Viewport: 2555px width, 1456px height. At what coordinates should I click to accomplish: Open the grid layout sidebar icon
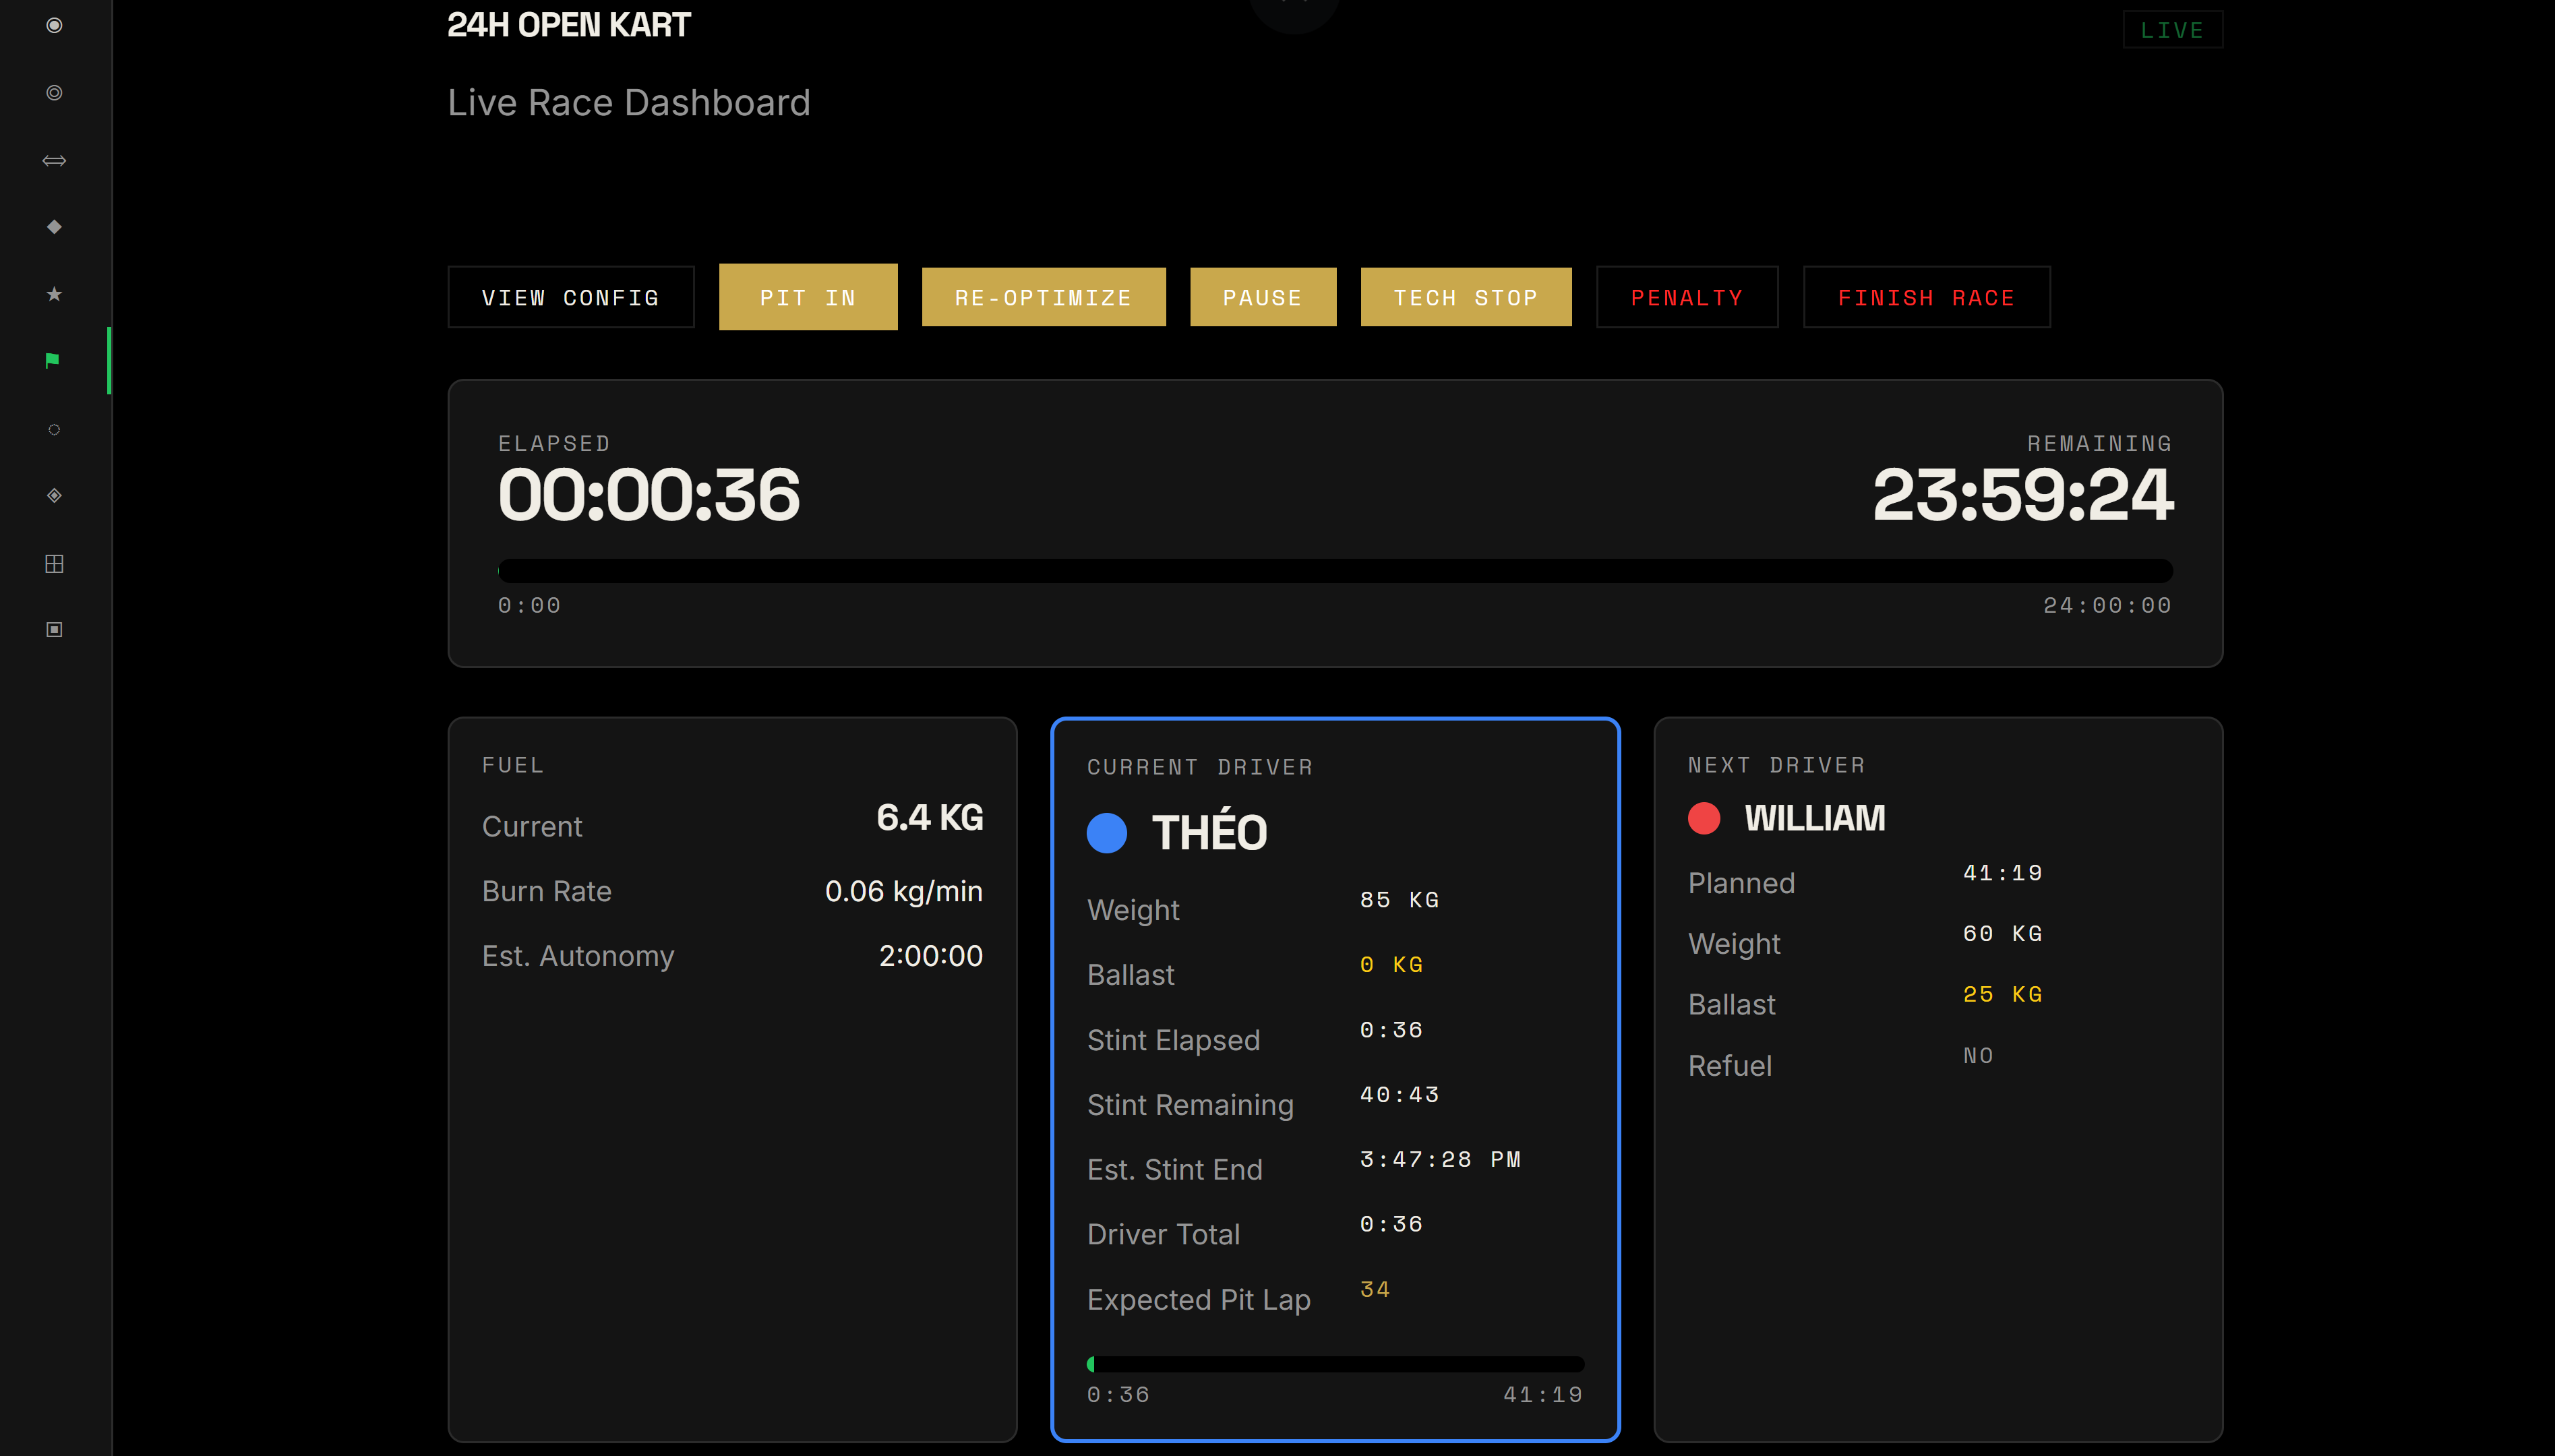[54, 563]
